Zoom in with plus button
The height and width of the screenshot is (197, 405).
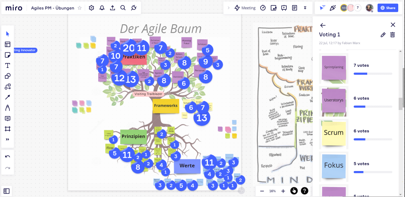[283, 191]
